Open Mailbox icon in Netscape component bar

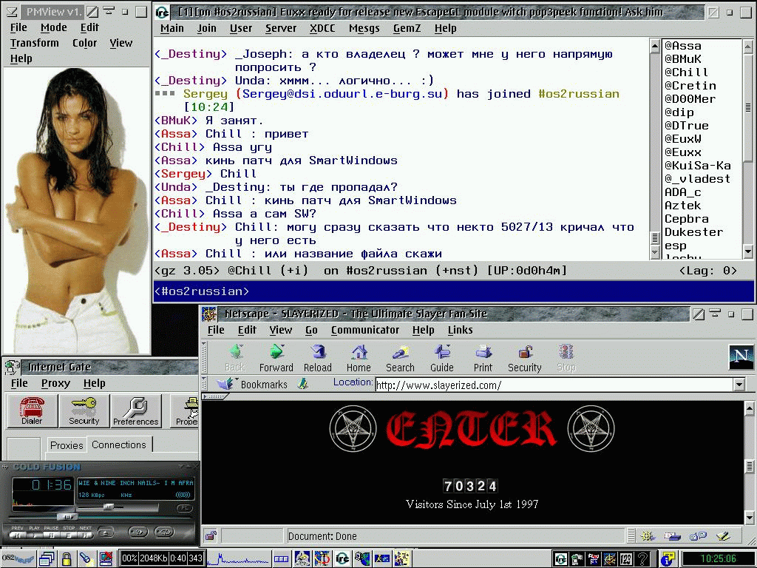pos(673,535)
